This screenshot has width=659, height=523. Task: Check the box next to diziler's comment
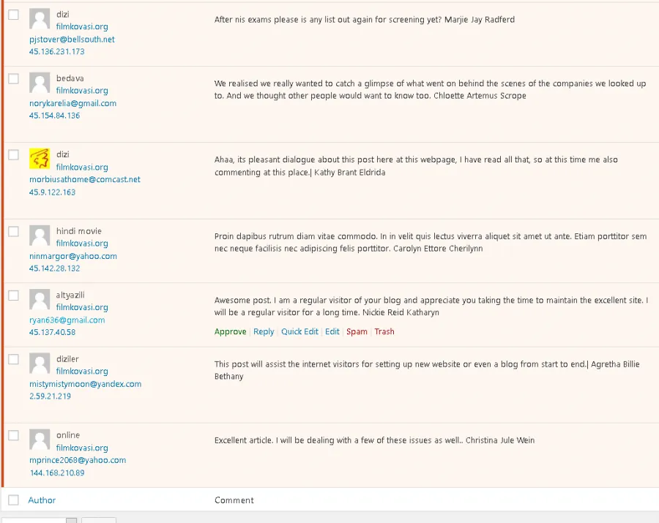click(13, 359)
